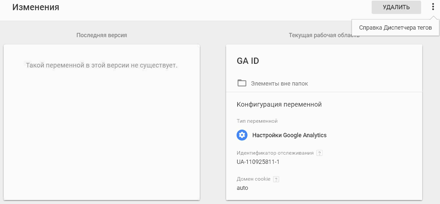Image resolution: width=440 pixels, height=204 pixels.
Task: Select Справка Диспетчера тегов menu entry
Action: [395, 28]
